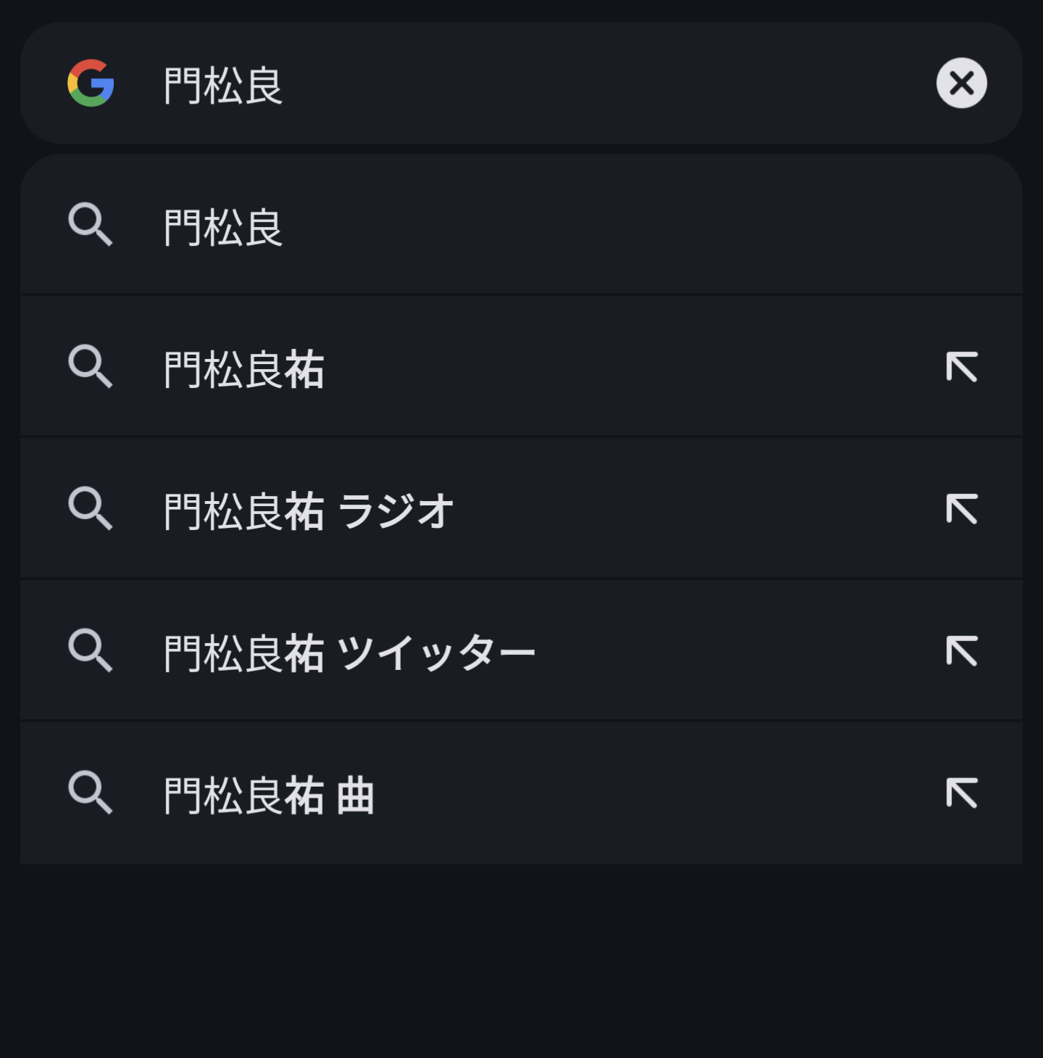Screen dimensions: 1043x1058
Task: Click the Google logo icon
Action: point(91,83)
